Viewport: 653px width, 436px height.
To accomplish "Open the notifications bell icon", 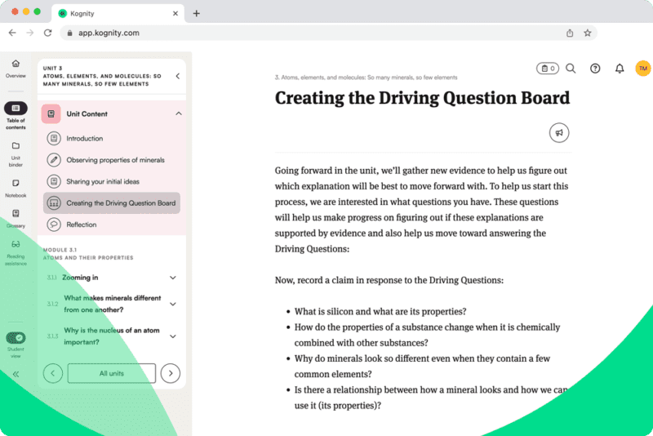I will pyautogui.click(x=620, y=69).
